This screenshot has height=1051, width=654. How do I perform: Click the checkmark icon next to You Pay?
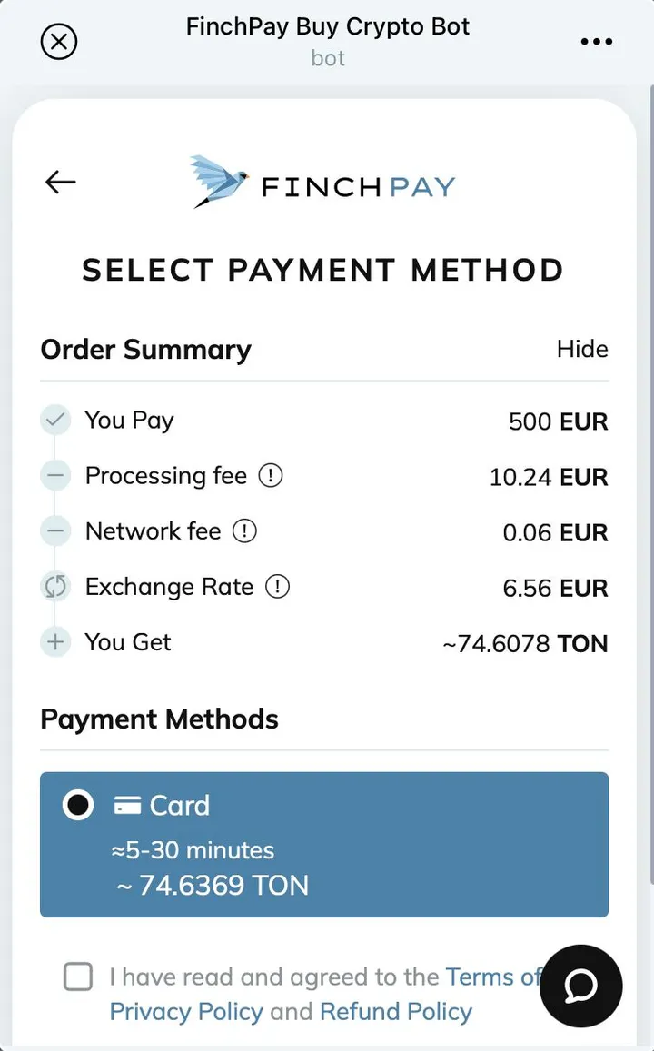click(x=55, y=420)
